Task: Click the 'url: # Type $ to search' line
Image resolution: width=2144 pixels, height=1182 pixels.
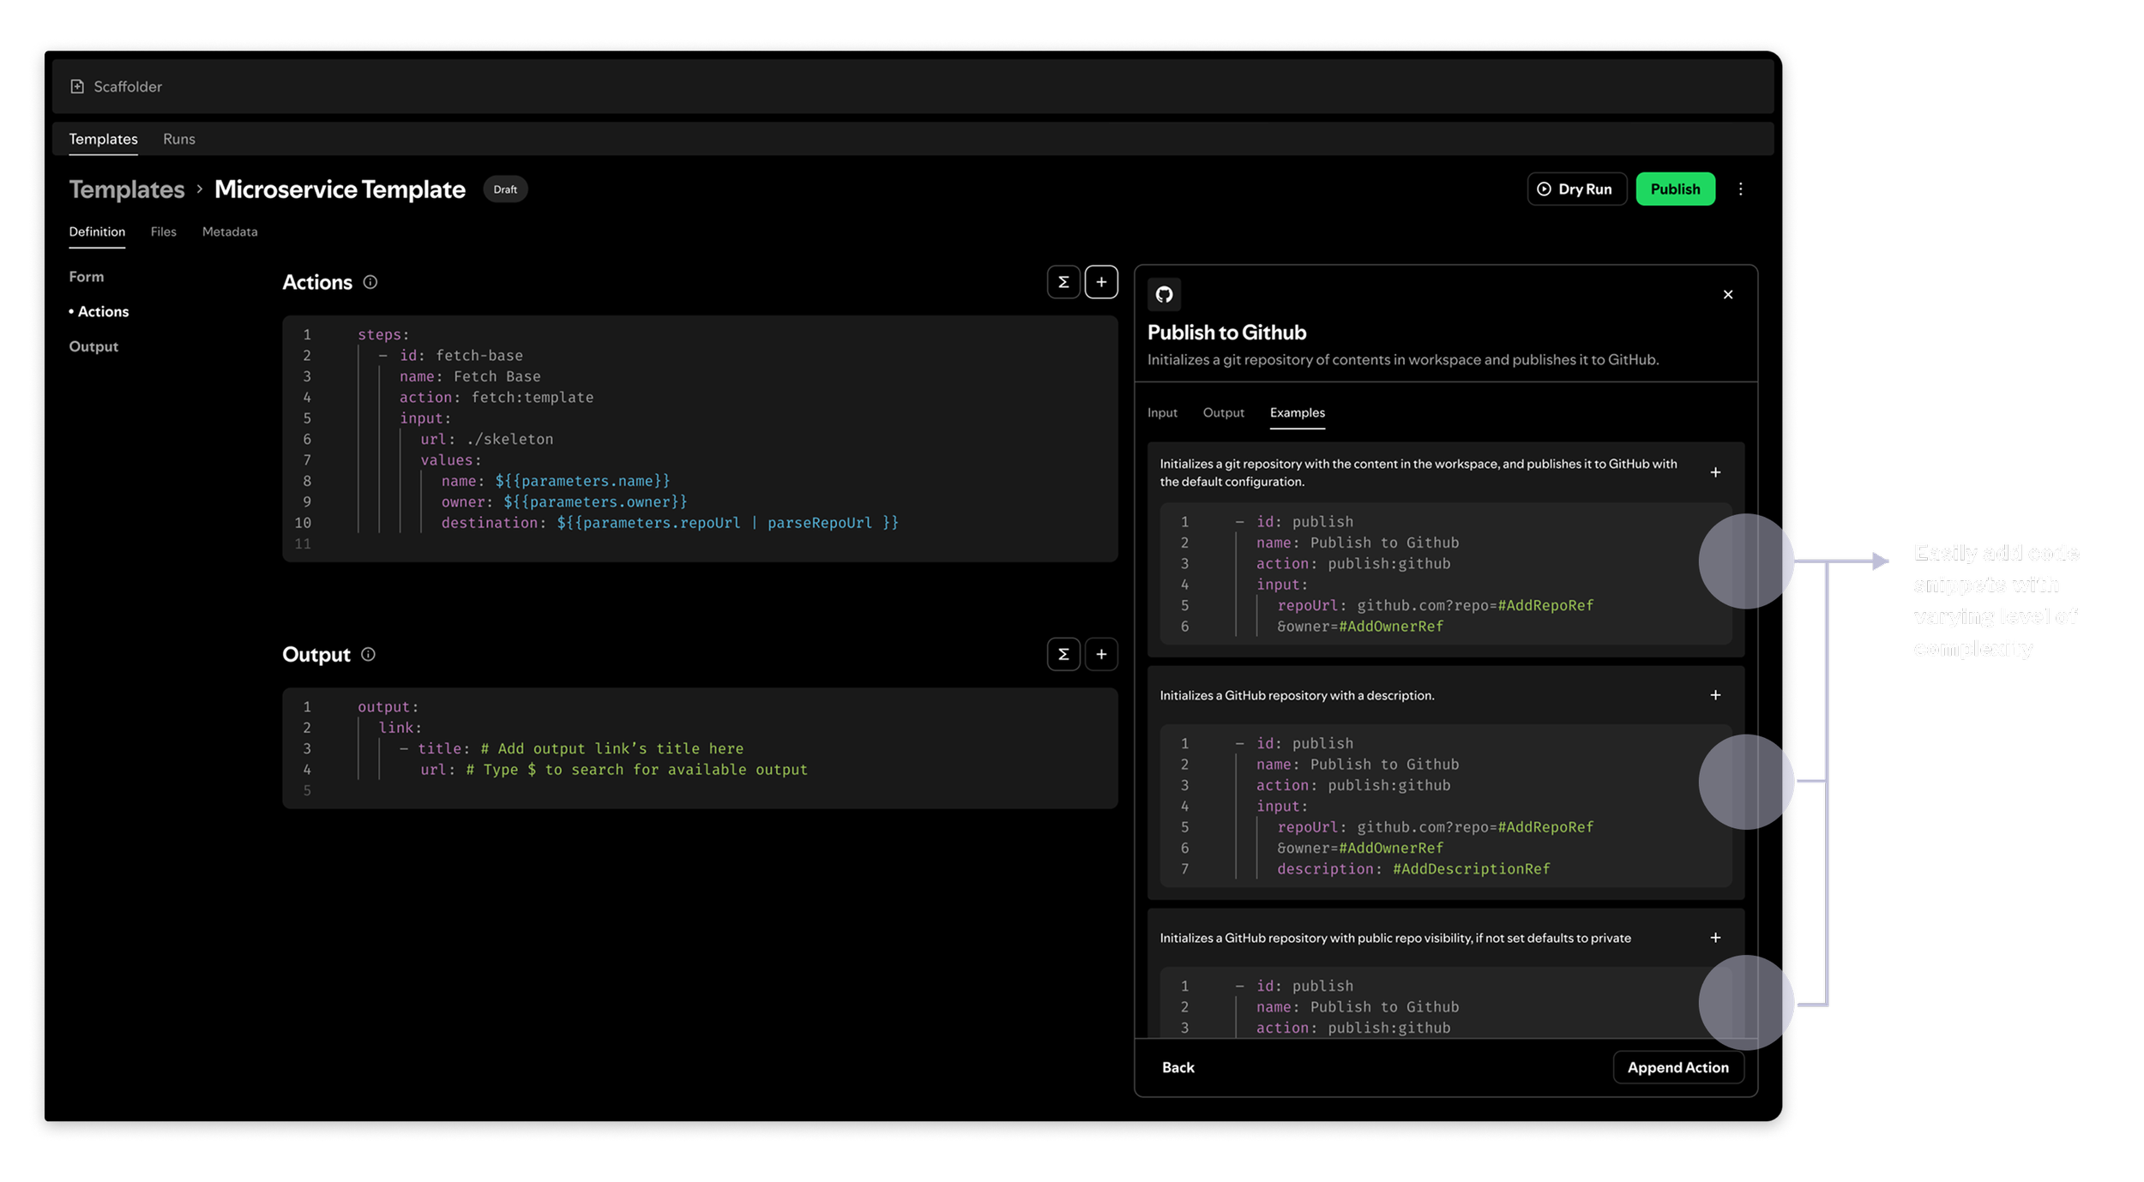Action: click(614, 770)
